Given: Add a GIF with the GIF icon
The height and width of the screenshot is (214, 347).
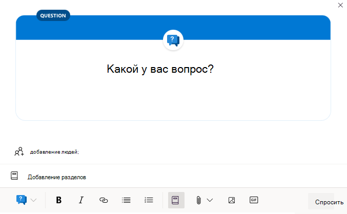Looking at the screenshot, I should [254, 200].
